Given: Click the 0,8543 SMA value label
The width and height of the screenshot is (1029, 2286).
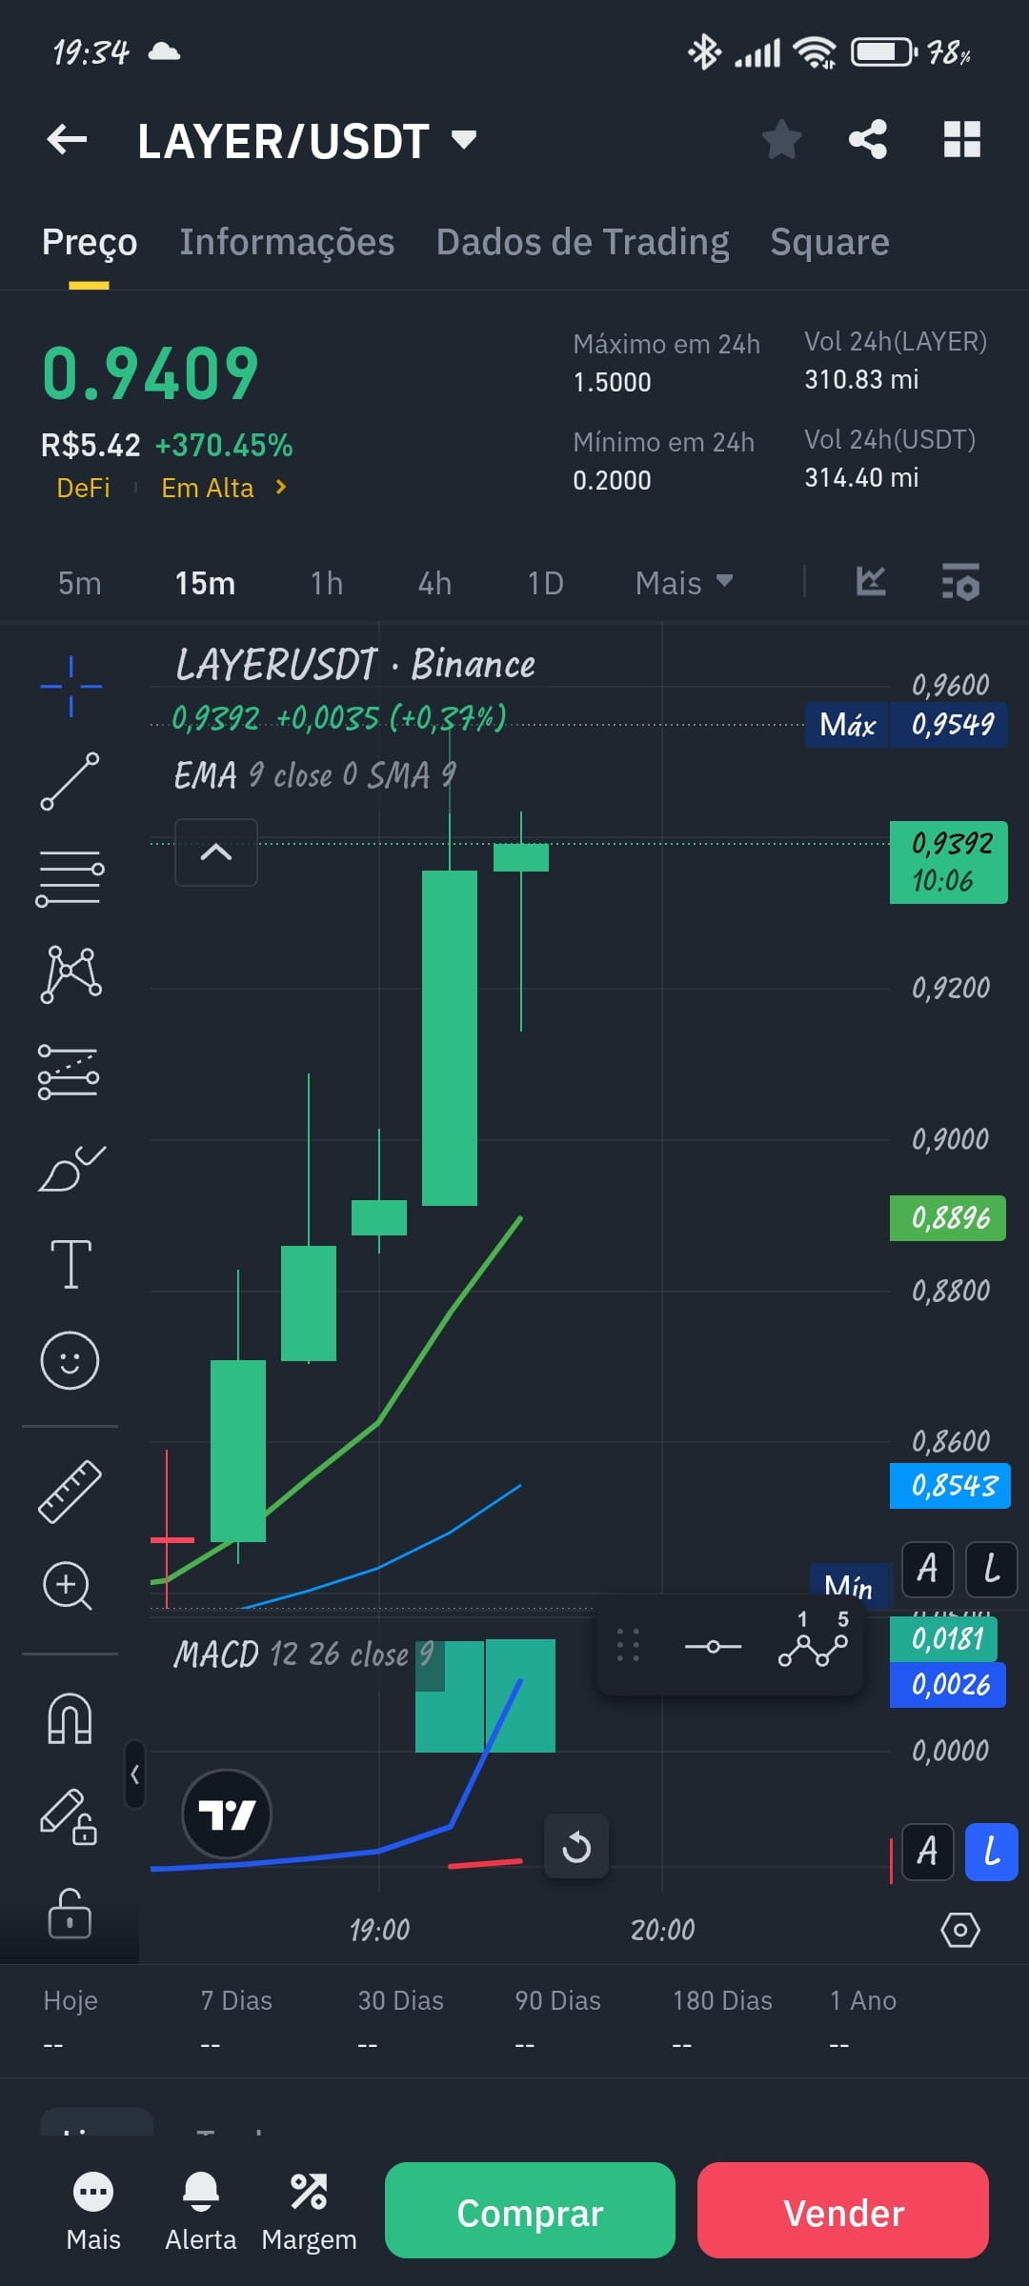Looking at the screenshot, I should pos(950,1486).
